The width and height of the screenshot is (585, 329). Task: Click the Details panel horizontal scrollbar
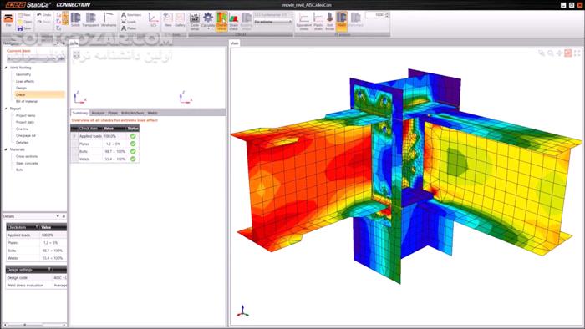coord(34,326)
